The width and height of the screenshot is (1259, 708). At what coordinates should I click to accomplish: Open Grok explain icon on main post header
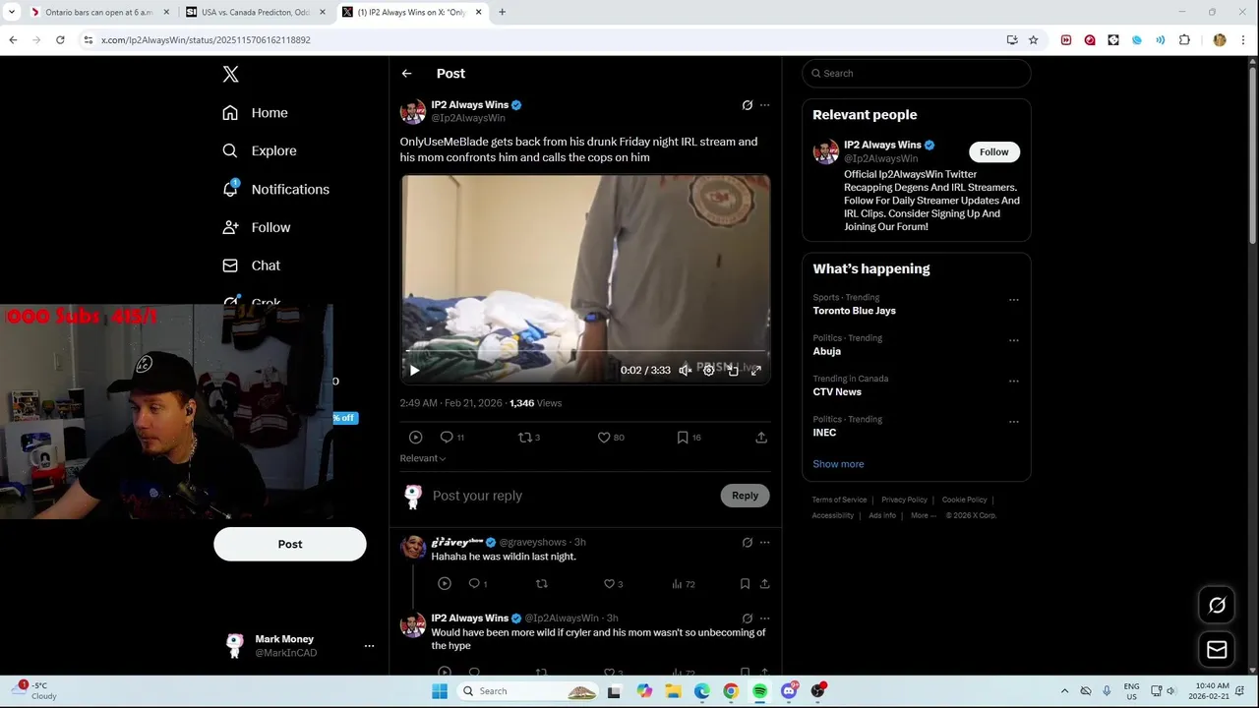click(x=748, y=105)
